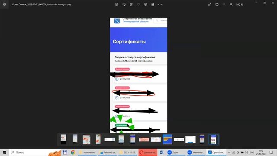Switch ENG input language
277x156 pixels.
(252, 152)
